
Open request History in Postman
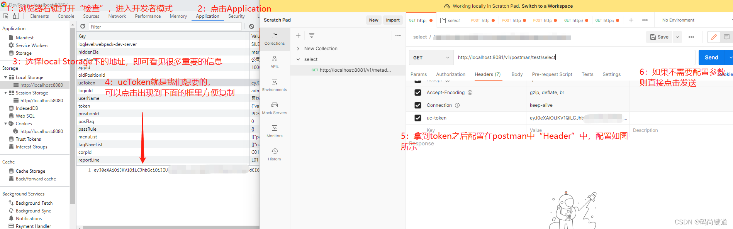click(275, 154)
